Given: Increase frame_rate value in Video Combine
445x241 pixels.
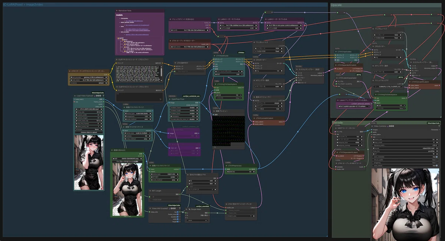Looking at the screenshot, I should (438, 139).
